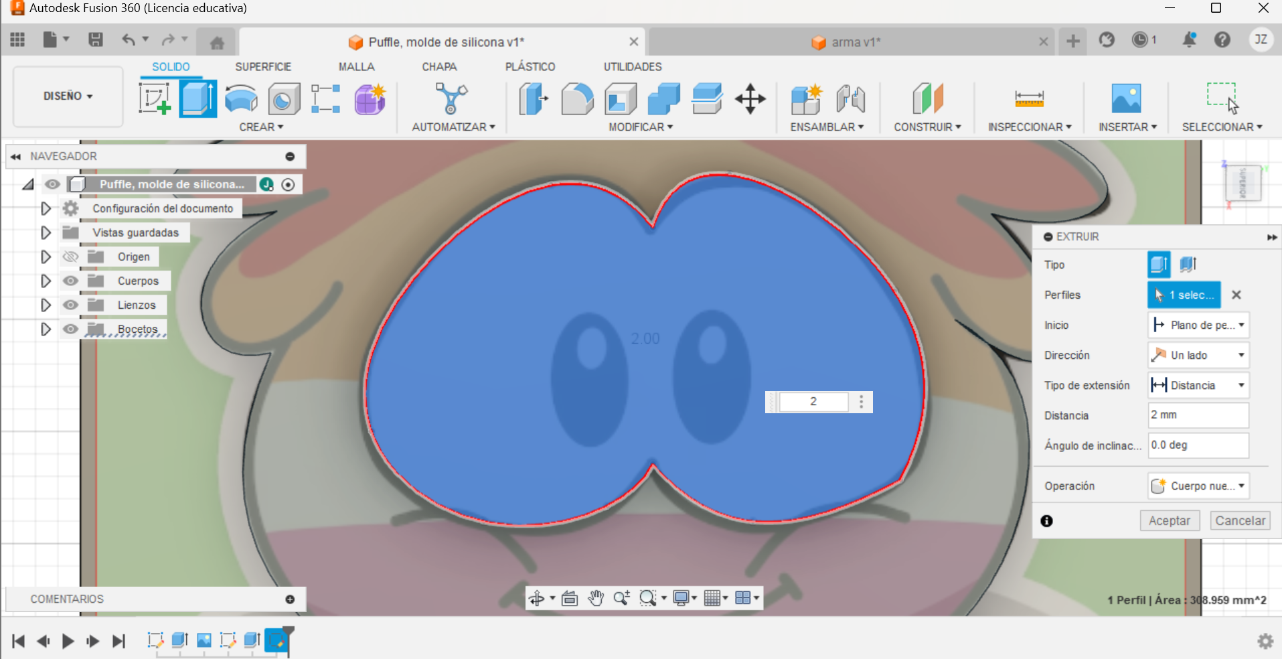Screen dimensions: 1282x659
Task: Expand the Vistas guardadas folder
Action: tap(46, 232)
